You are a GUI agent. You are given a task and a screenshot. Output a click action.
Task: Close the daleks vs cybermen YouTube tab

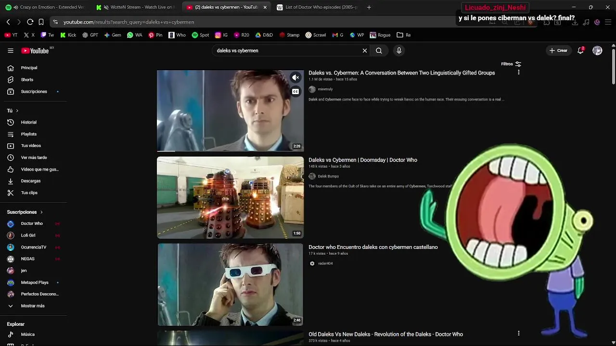tap(265, 7)
